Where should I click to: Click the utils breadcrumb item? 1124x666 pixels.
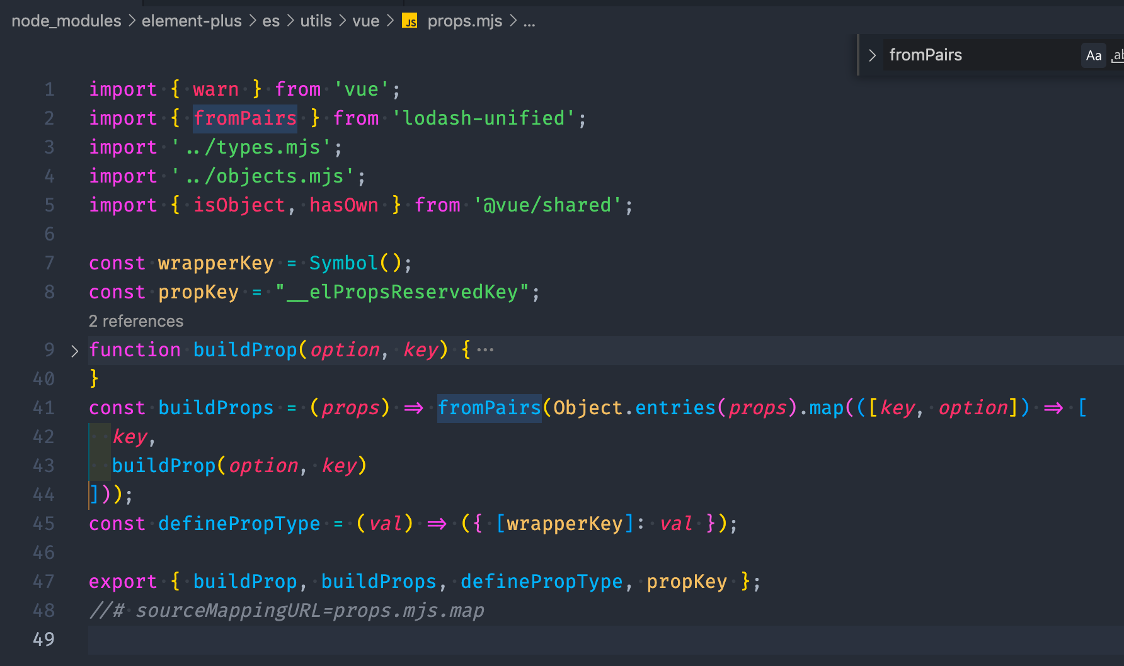(x=315, y=21)
